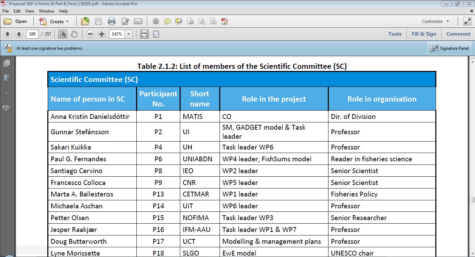This screenshot has height=257, width=475.
Task: Click the zoom percentage field 143%
Action: [x=117, y=34]
